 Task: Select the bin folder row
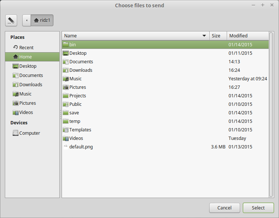tap(165, 44)
